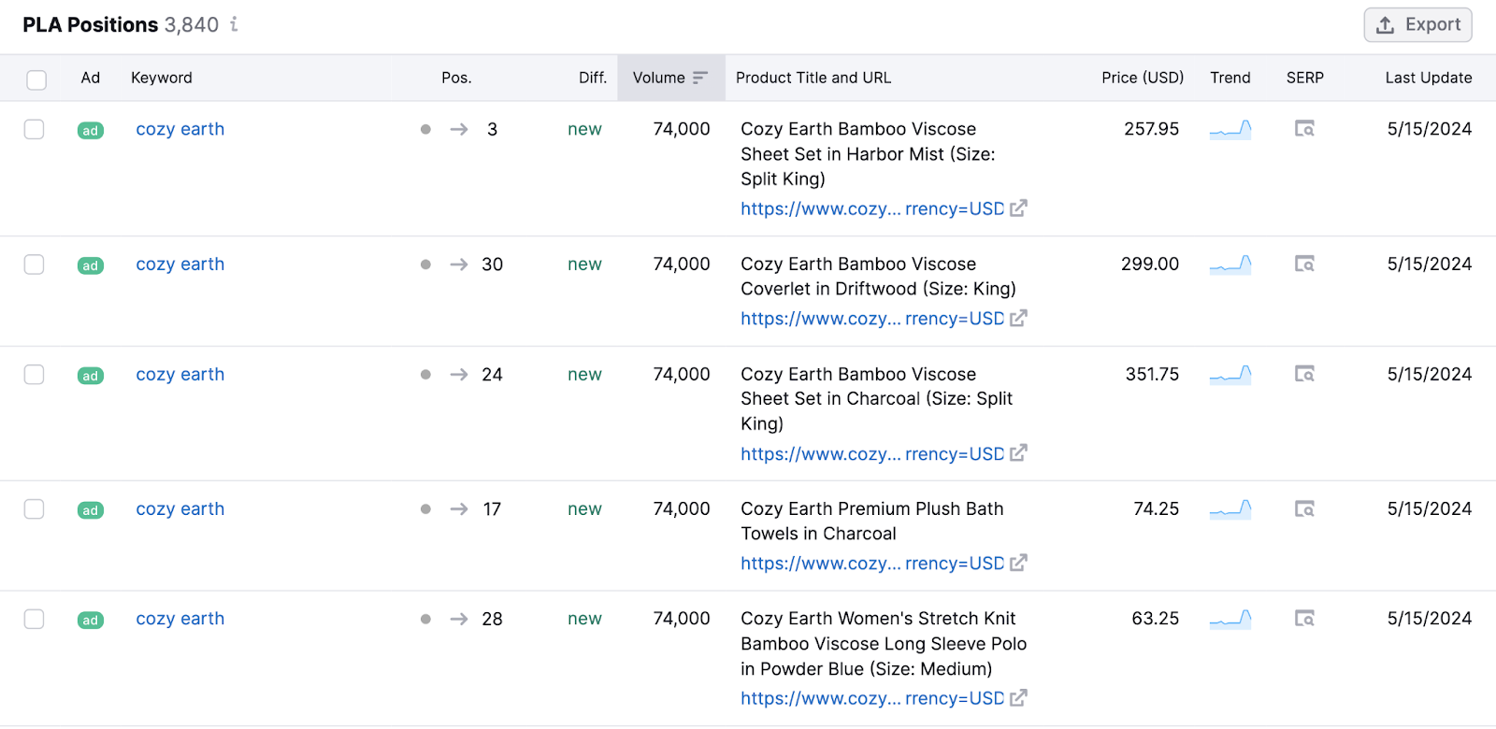This screenshot has height=729, width=1496.
Task: Open external link icon for Stretch Knit Polo URL
Action: coord(1018,698)
